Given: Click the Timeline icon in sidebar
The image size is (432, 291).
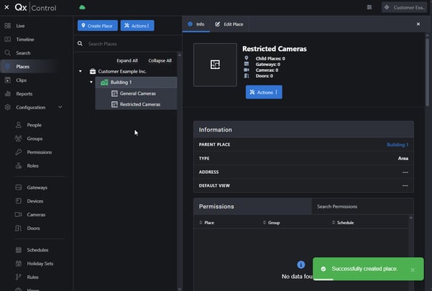Looking at the screenshot, I should (x=8, y=40).
